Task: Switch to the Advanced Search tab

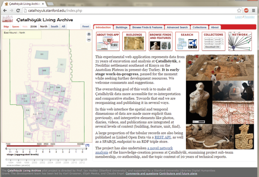Action: pos(177,28)
